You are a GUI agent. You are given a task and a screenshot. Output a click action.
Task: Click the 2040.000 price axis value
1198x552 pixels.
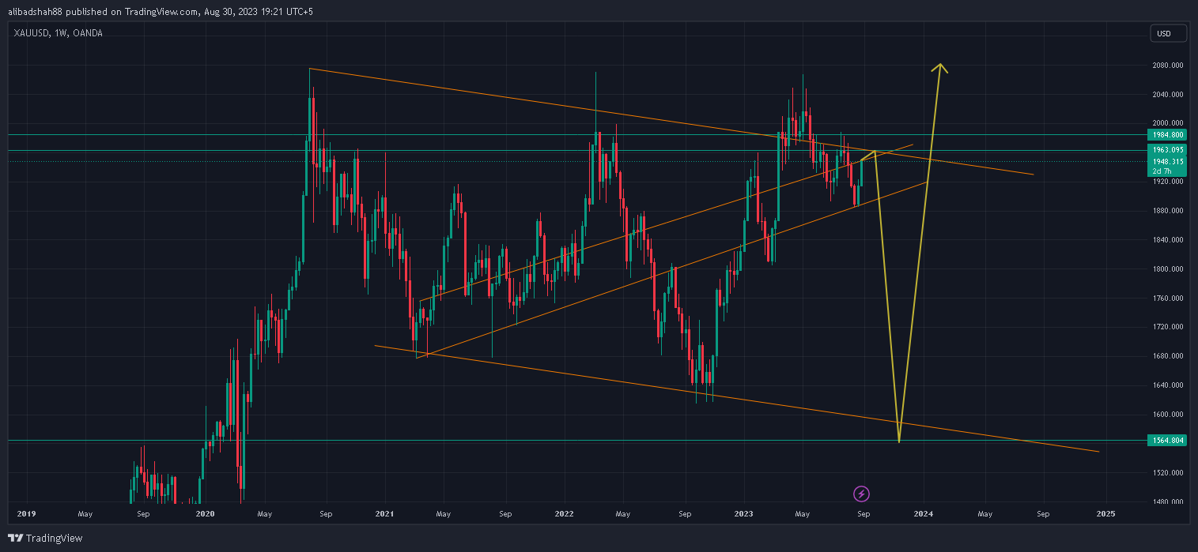coord(1167,95)
